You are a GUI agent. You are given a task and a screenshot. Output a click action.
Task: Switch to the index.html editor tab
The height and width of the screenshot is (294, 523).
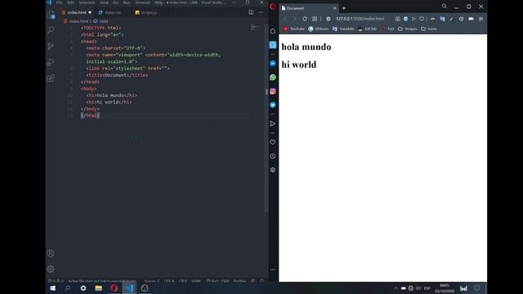(76, 12)
